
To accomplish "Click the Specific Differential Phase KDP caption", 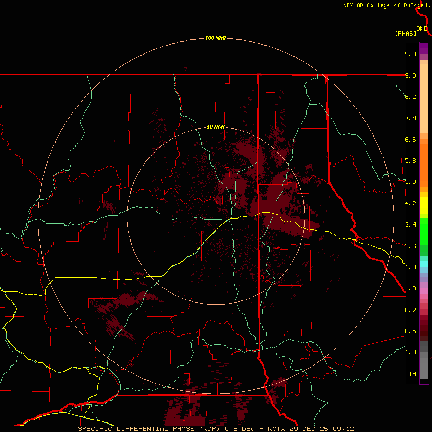I will [x=216, y=429].
